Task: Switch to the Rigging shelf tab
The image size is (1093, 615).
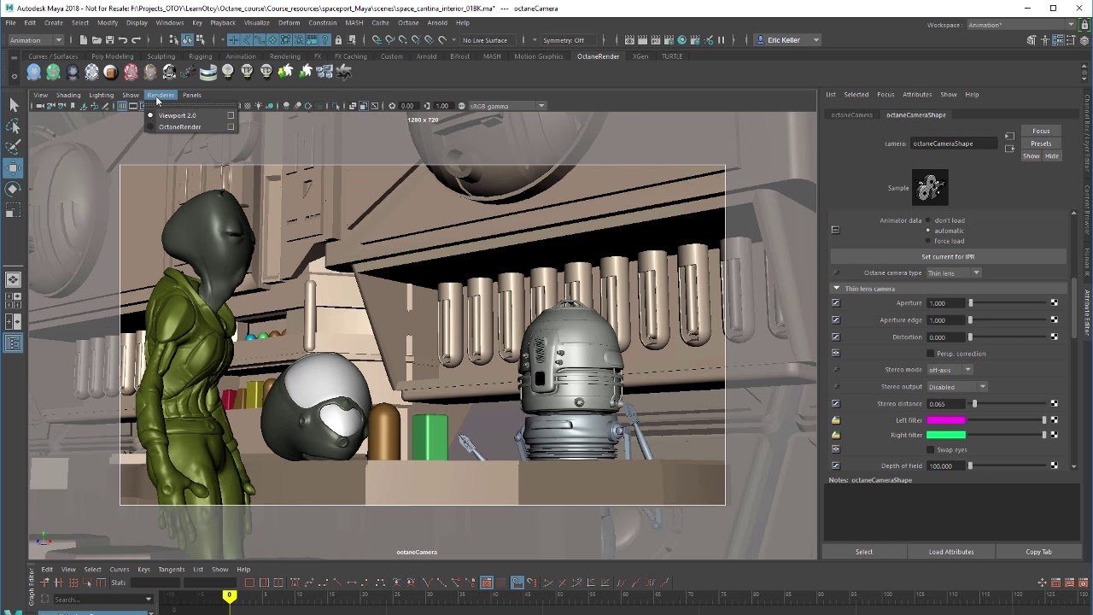Action: pos(201,56)
